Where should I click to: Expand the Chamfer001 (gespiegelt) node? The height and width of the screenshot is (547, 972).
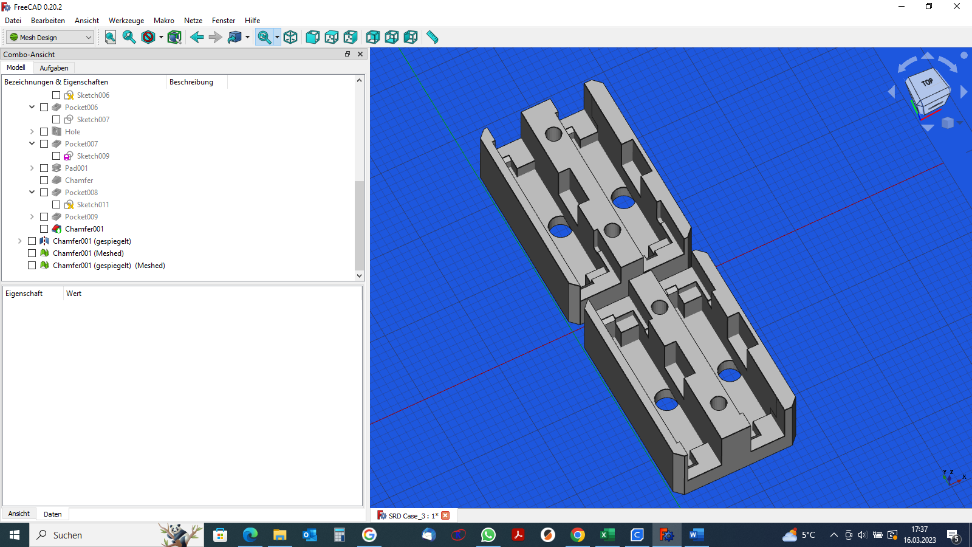pyautogui.click(x=20, y=241)
